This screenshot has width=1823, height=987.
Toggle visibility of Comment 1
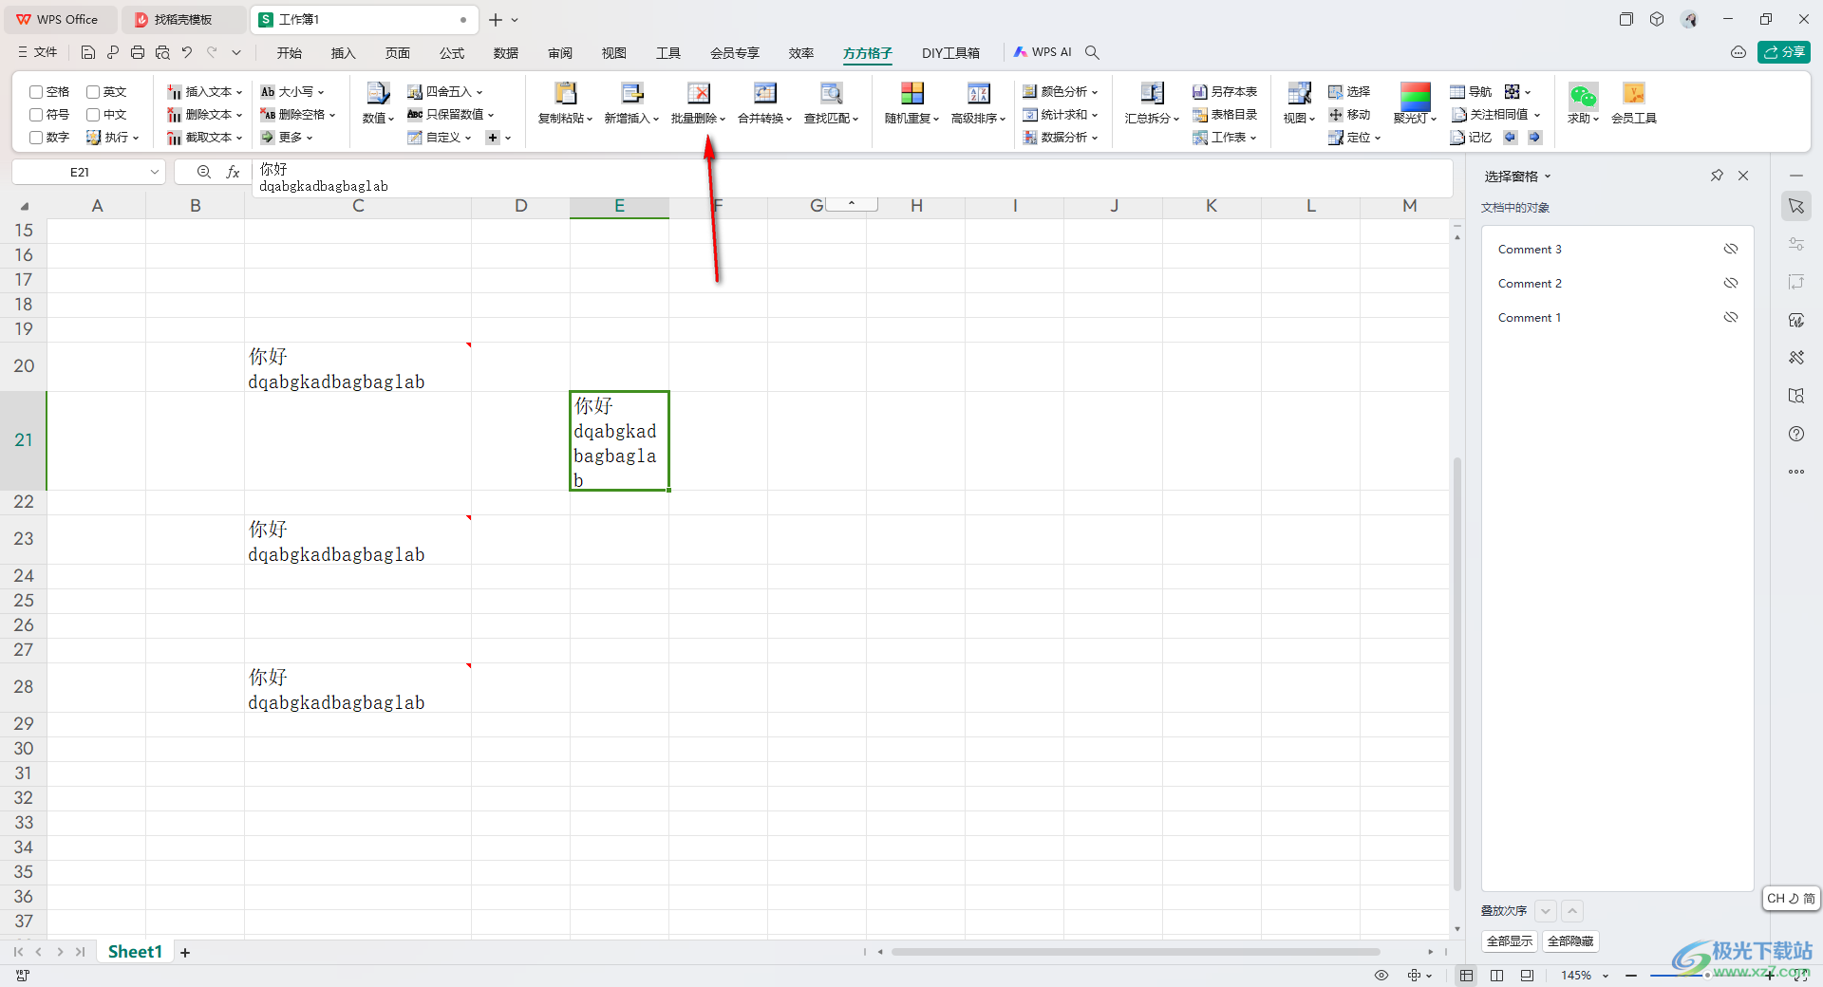(x=1731, y=318)
